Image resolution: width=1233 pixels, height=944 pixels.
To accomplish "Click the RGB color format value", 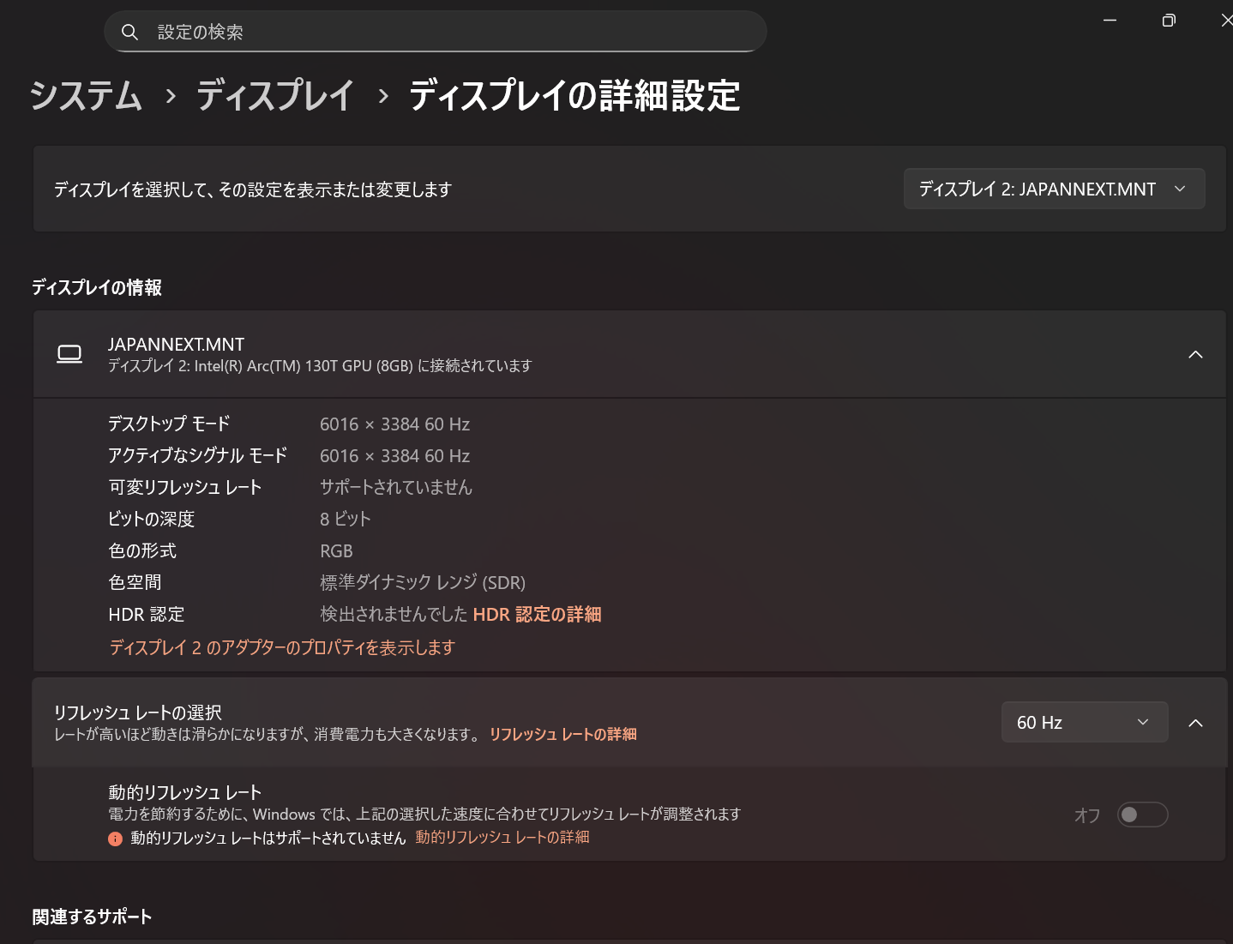I will point(336,550).
